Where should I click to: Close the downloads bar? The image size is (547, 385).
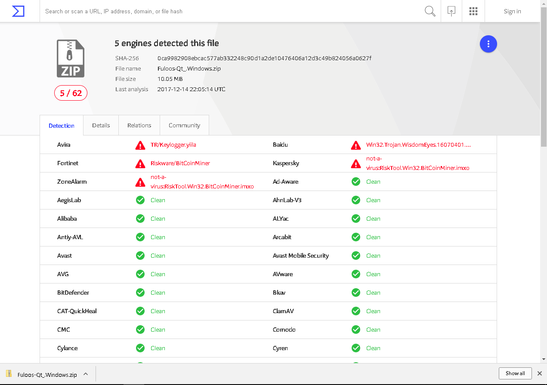click(540, 373)
